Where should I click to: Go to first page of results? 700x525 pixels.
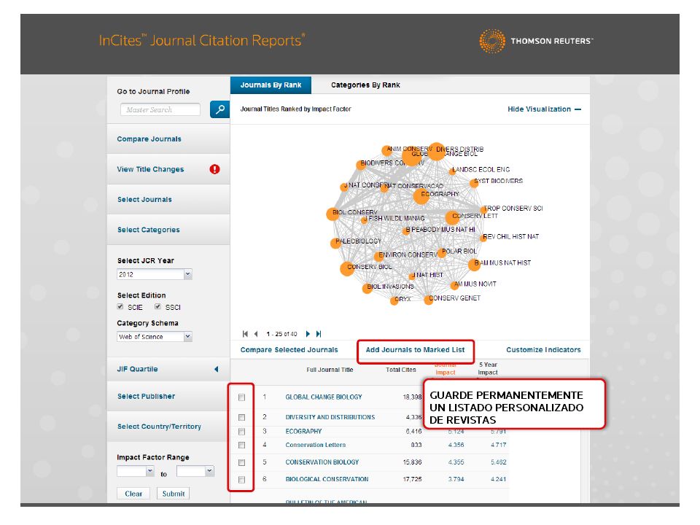coord(245,334)
